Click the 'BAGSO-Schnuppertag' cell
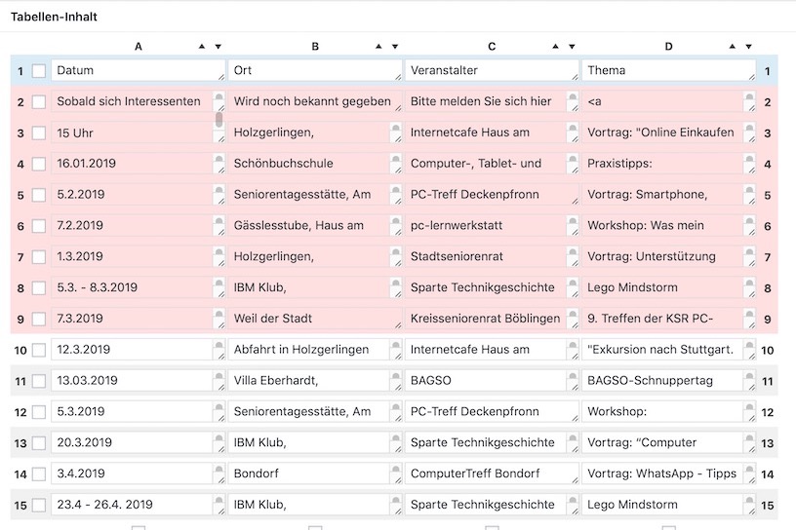 [663, 381]
